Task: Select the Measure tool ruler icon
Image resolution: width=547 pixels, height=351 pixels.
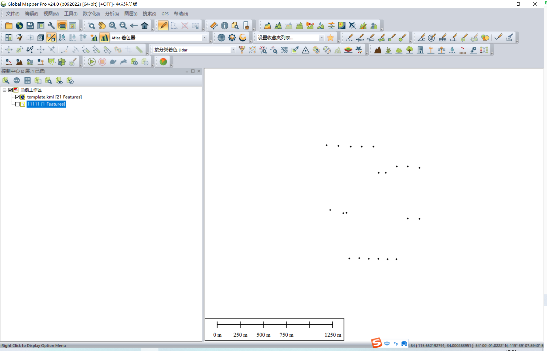Action: click(x=214, y=26)
